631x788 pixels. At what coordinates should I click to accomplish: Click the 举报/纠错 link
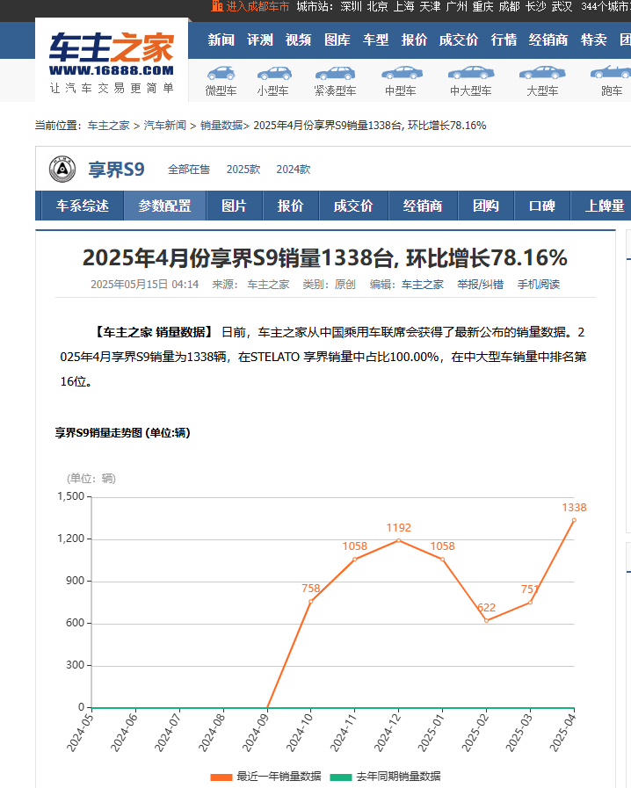pos(480,285)
